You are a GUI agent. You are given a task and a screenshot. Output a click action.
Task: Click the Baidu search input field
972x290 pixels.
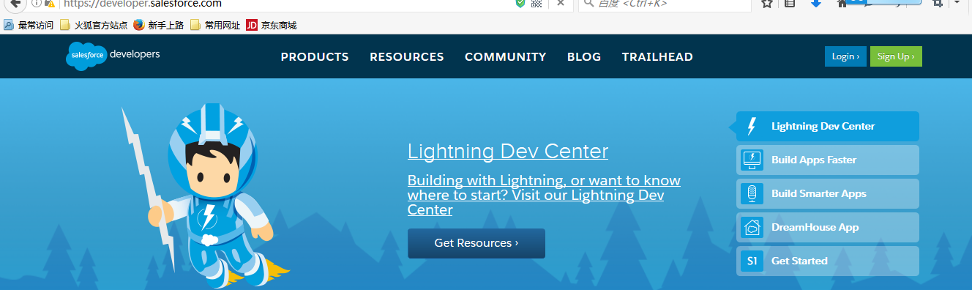tap(665, 4)
